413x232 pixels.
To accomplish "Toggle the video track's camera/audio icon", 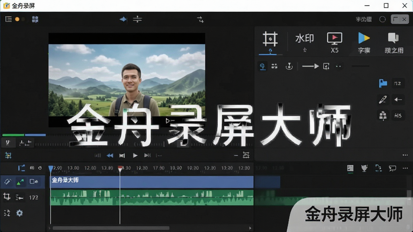I will click(x=34, y=182).
